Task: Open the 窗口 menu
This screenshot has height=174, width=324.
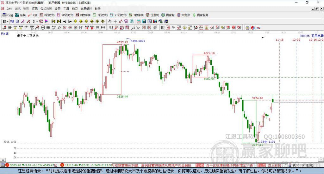Action: click(x=75, y=9)
